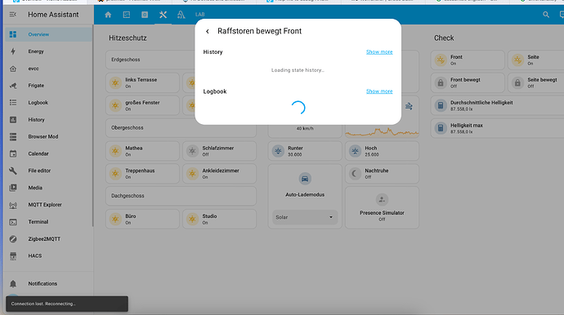Click the Connection lost notification toast

click(67, 304)
